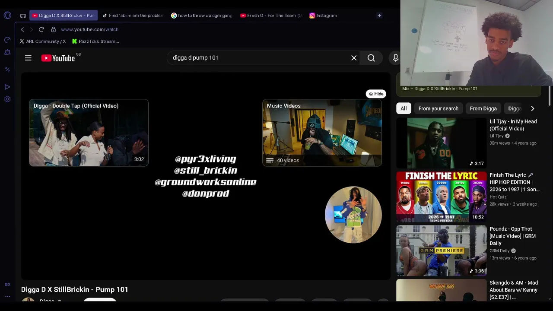Open the Music Videos playlist end card
This screenshot has width=553, height=311.
pos(322,133)
